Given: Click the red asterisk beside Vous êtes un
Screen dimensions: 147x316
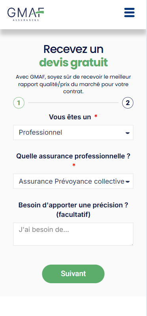Looking at the screenshot, I should point(96,117).
